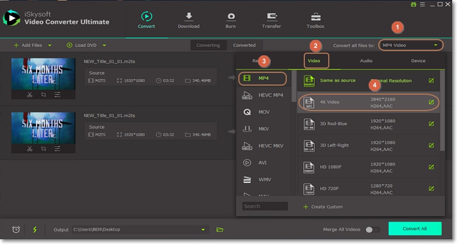457x244 pixels.
Task: Expand the Load DVD dropdown arrow
Action: click(104, 45)
